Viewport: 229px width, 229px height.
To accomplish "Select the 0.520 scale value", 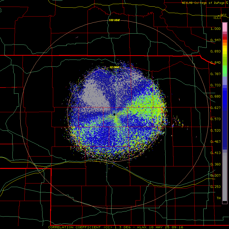I will point(216,131).
